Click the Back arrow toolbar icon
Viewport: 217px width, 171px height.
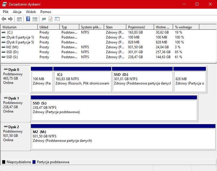(x=4, y=19)
